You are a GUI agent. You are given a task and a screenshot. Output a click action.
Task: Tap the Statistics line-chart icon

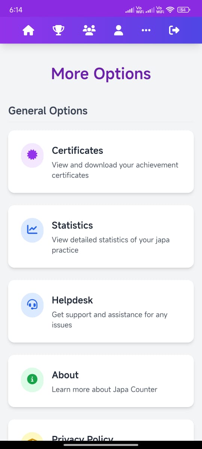pyautogui.click(x=33, y=230)
